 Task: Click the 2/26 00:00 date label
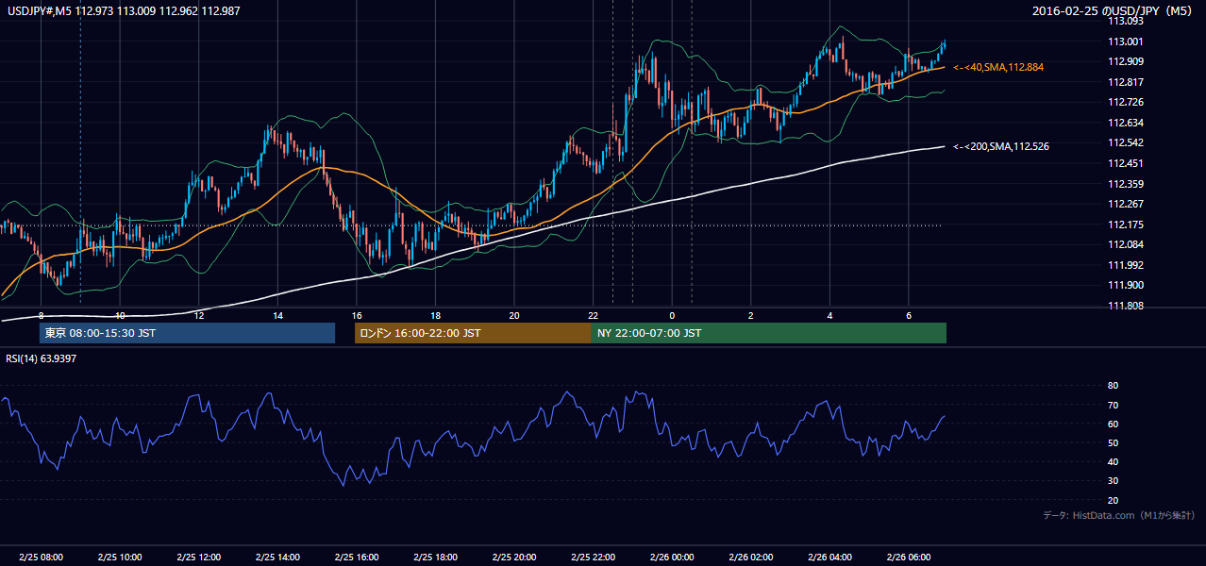coord(672,558)
